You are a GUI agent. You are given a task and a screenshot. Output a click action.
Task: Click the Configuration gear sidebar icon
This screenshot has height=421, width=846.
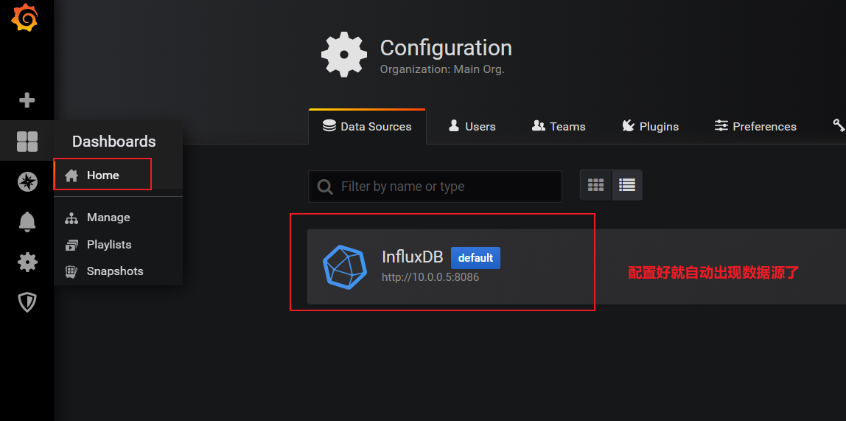[x=27, y=262]
